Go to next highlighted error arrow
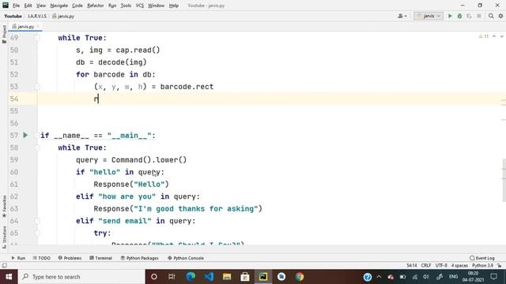This screenshot has width=506, height=284. click(502, 36)
